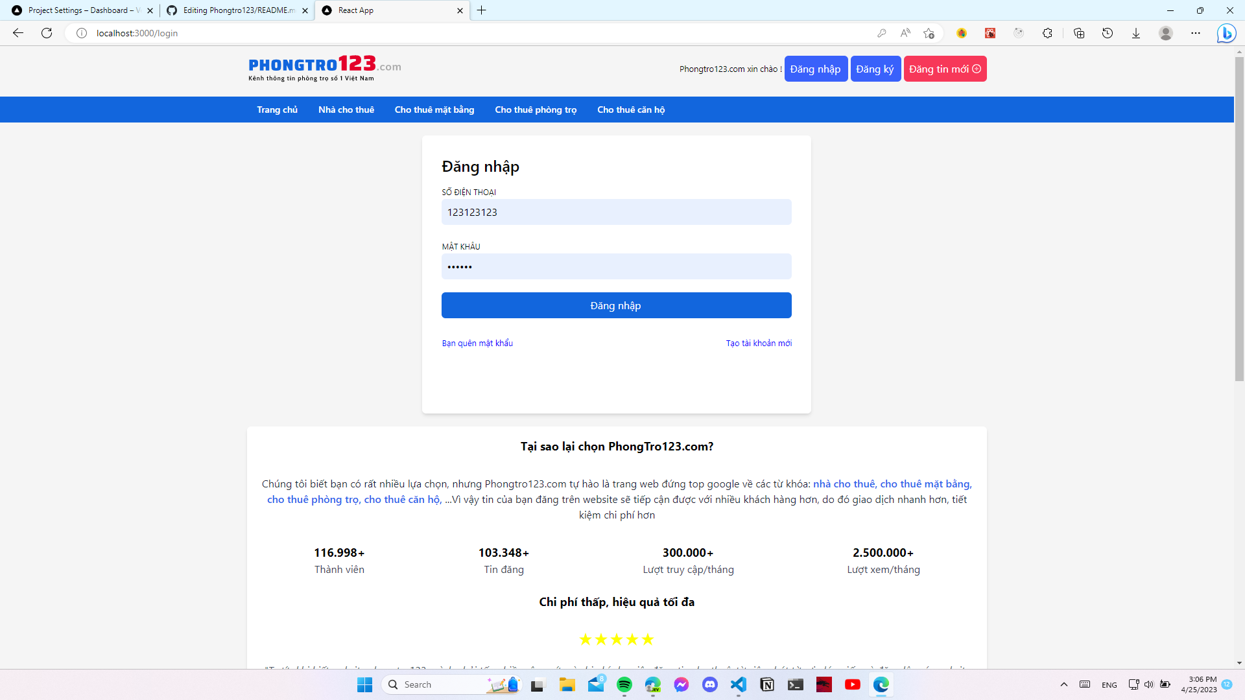
Task: Open the Bing chat sidebar icon
Action: [x=1226, y=33]
